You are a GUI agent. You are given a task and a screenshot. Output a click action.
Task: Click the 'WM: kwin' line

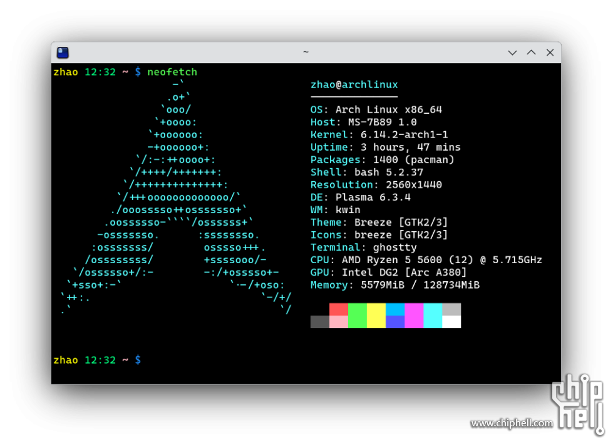(x=336, y=209)
